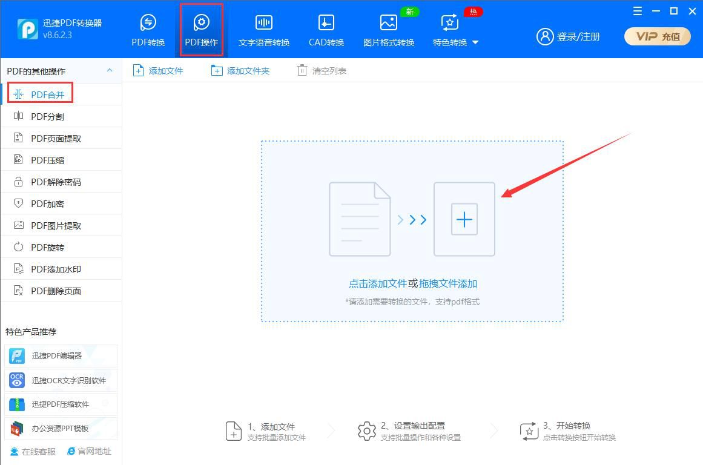Select PDF分割 in sidebar
The image size is (703, 465).
point(61,117)
